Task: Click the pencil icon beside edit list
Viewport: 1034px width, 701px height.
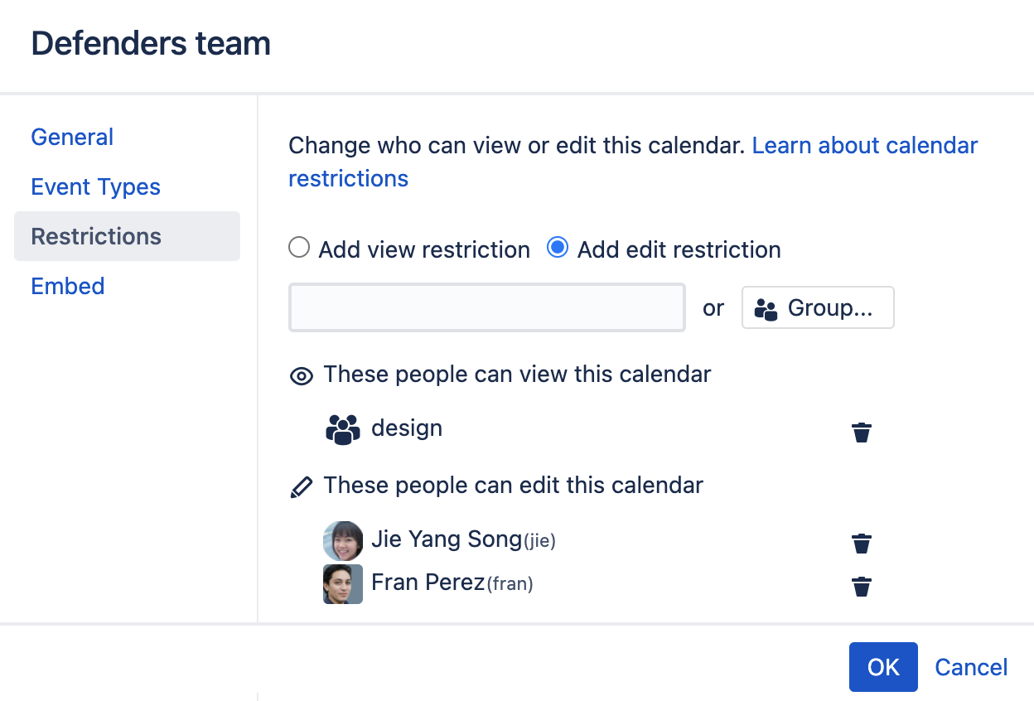Action: point(302,487)
